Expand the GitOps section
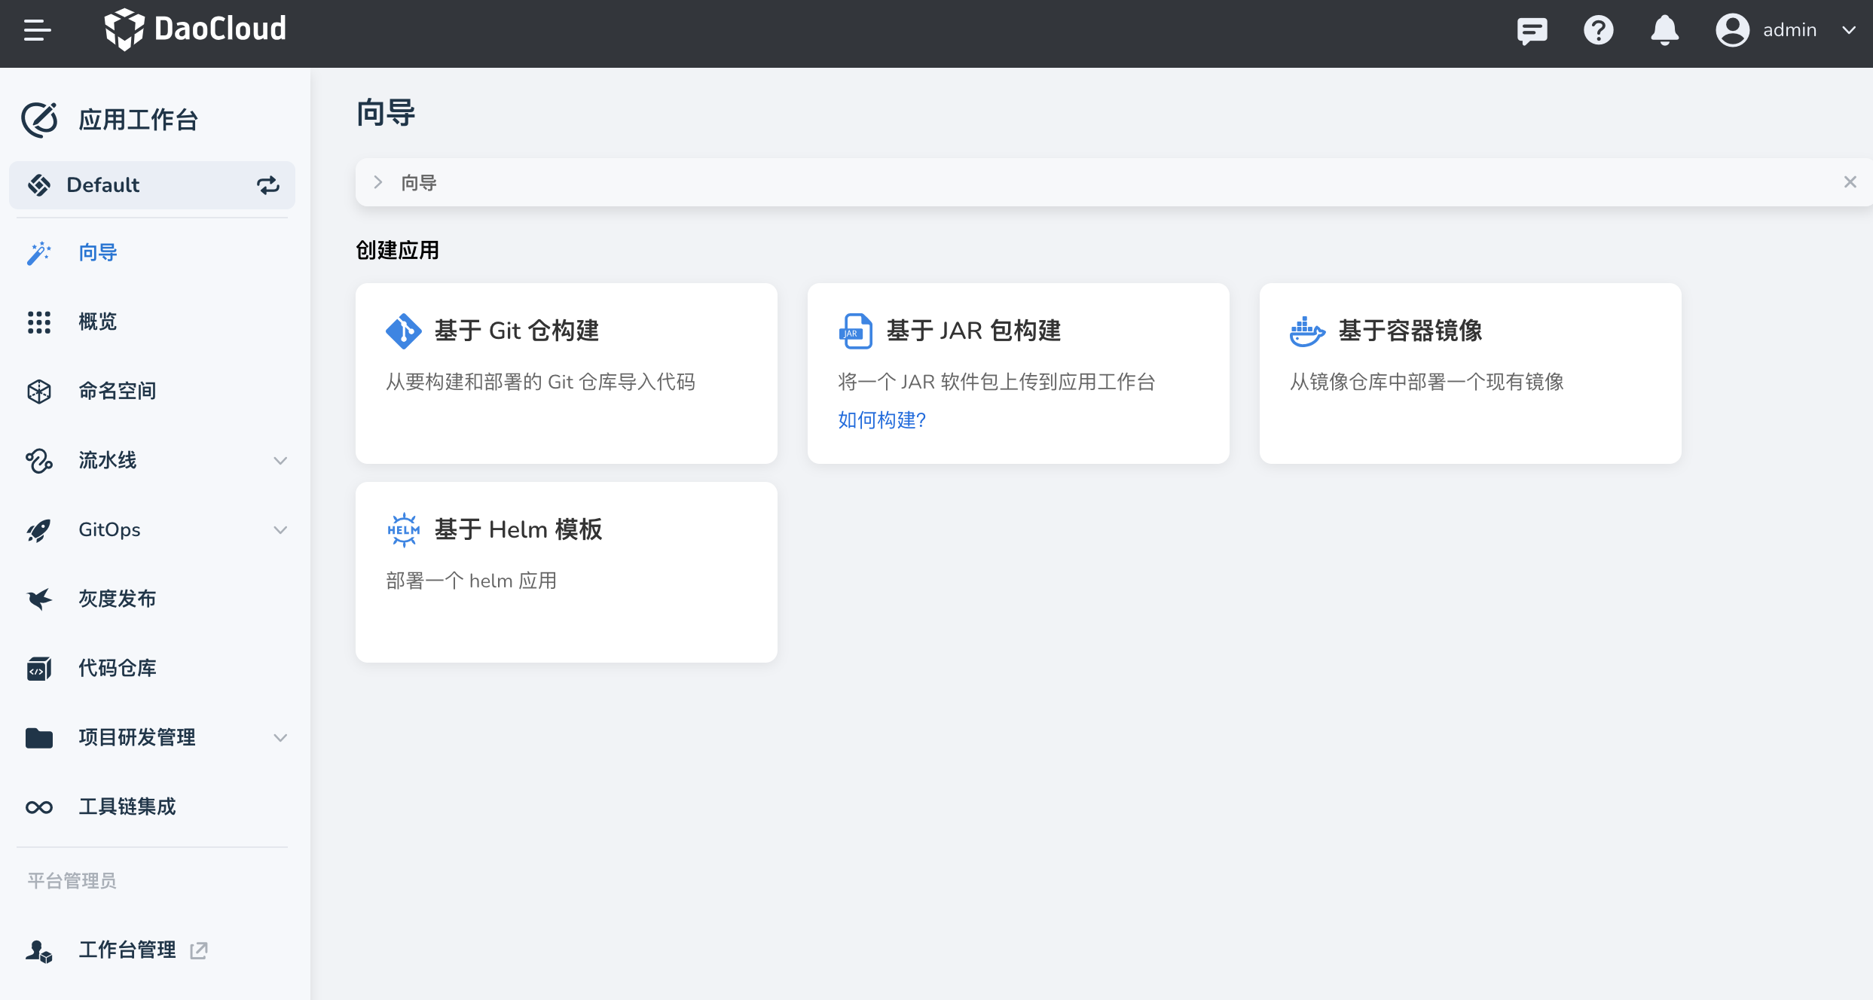 pyautogui.click(x=281, y=529)
